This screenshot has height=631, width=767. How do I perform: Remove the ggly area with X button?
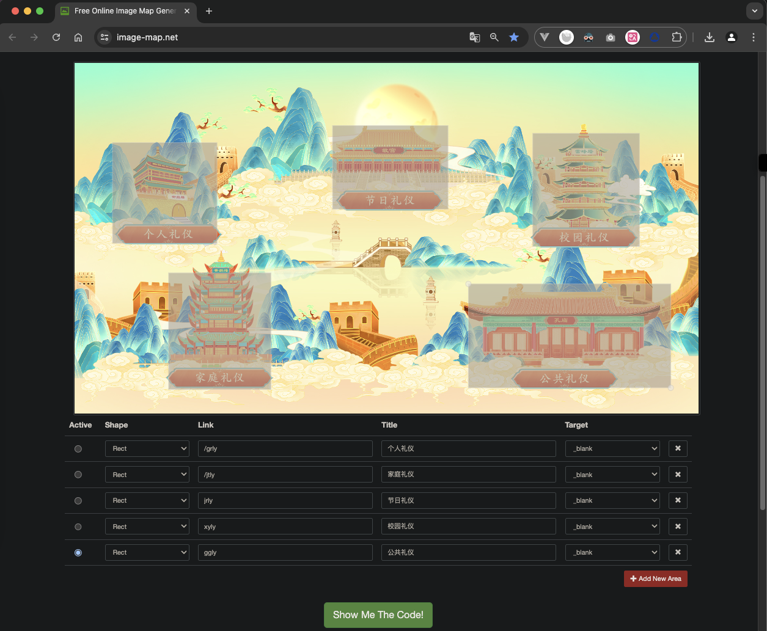[678, 552]
